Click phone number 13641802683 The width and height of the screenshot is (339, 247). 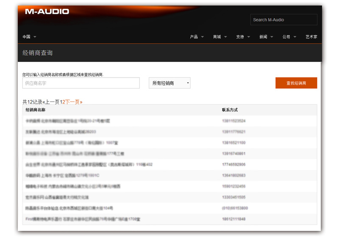coord(234,176)
